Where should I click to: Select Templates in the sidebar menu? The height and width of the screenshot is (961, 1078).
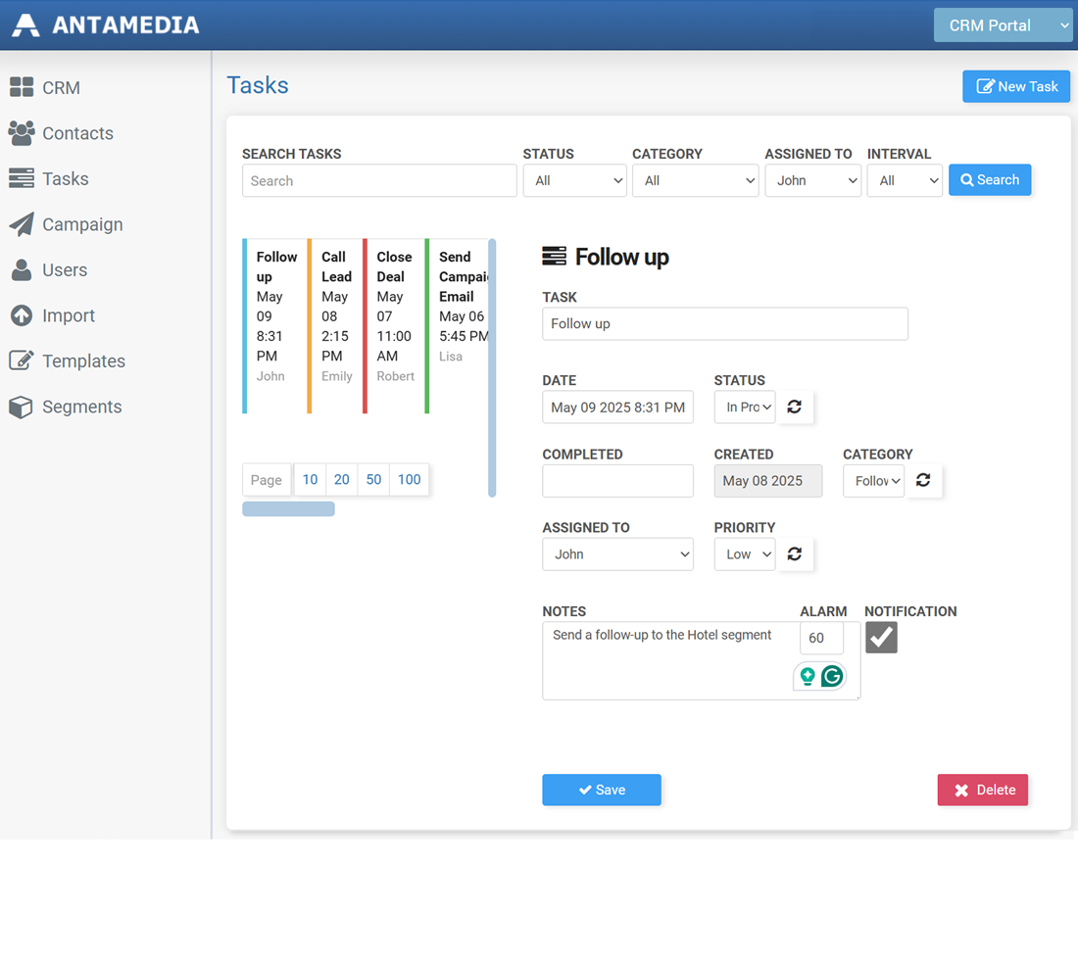pos(83,360)
